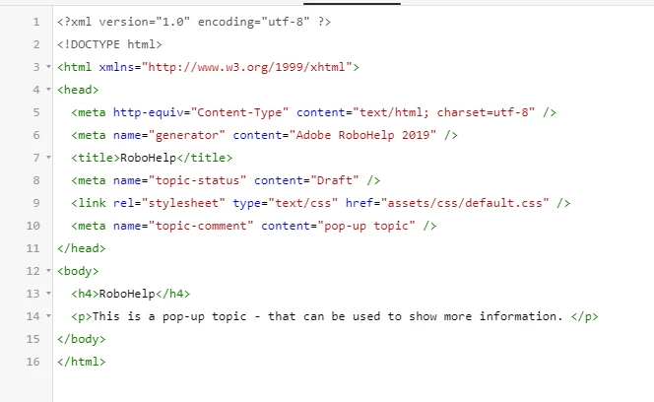
Task: Click line number 5 in the gutter
Action: (x=36, y=112)
